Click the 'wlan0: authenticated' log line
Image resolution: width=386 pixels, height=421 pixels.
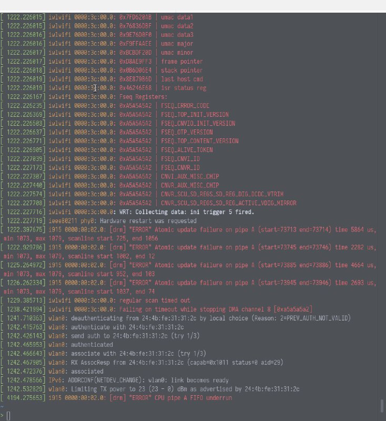[x=57, y=345]
